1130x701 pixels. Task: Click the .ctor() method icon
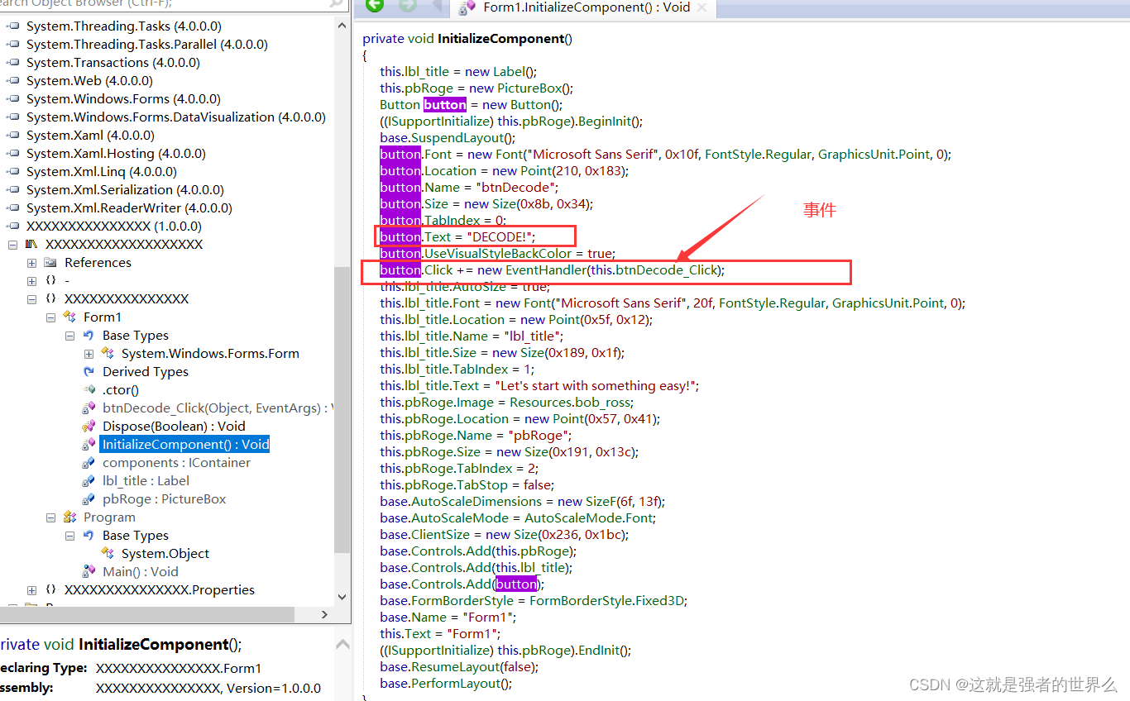click(x=89, y=390)
